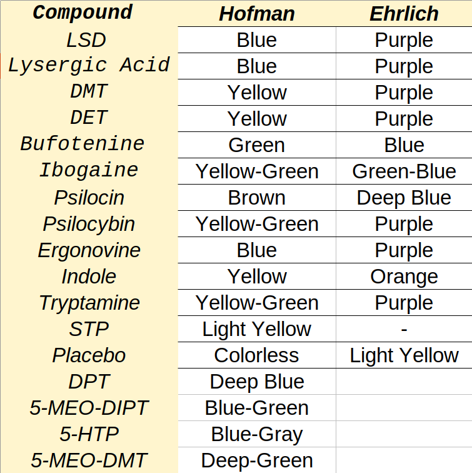Select the dash cell in STP row
This screenshot has width=472, height=473.
pos(404,329)
